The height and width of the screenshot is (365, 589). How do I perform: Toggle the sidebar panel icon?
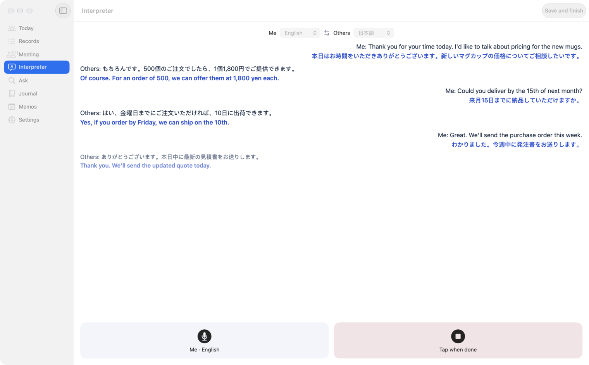63,10
